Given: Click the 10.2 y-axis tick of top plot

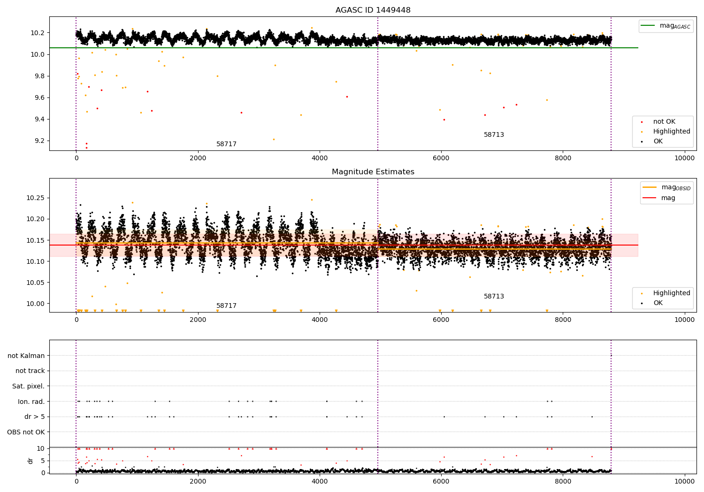Looking at the screenshot, I should point(38,33).
